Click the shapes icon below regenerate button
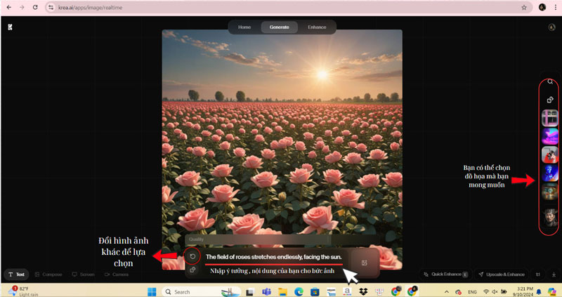 [193, 270]
